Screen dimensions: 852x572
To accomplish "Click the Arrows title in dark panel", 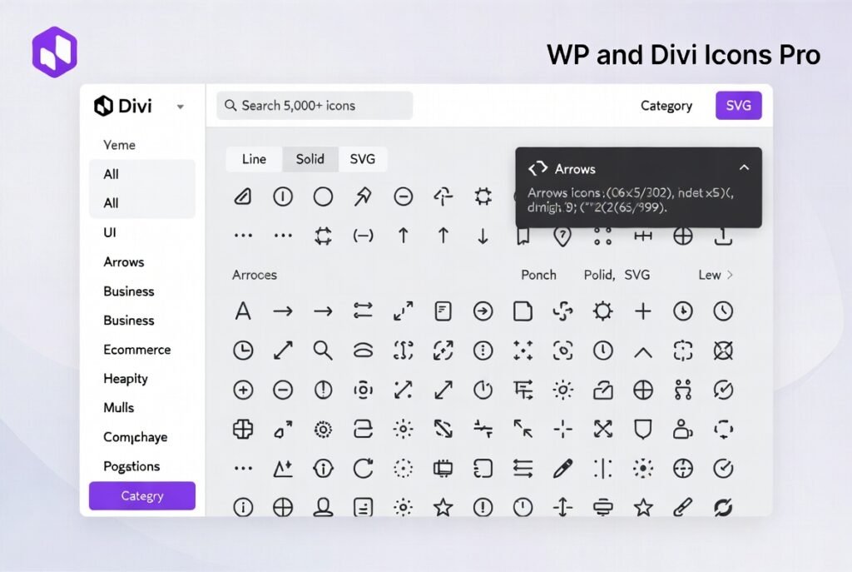I will [x=575, y=169].
